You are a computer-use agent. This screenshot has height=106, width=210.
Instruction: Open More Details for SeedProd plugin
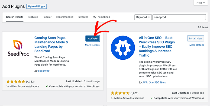[x=92, y=45]
